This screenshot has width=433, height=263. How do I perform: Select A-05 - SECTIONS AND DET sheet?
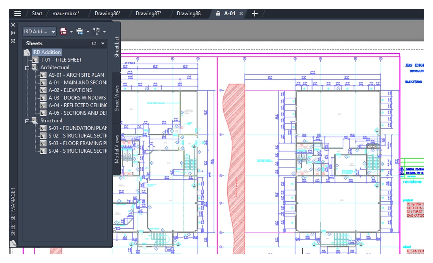point(77,113)
